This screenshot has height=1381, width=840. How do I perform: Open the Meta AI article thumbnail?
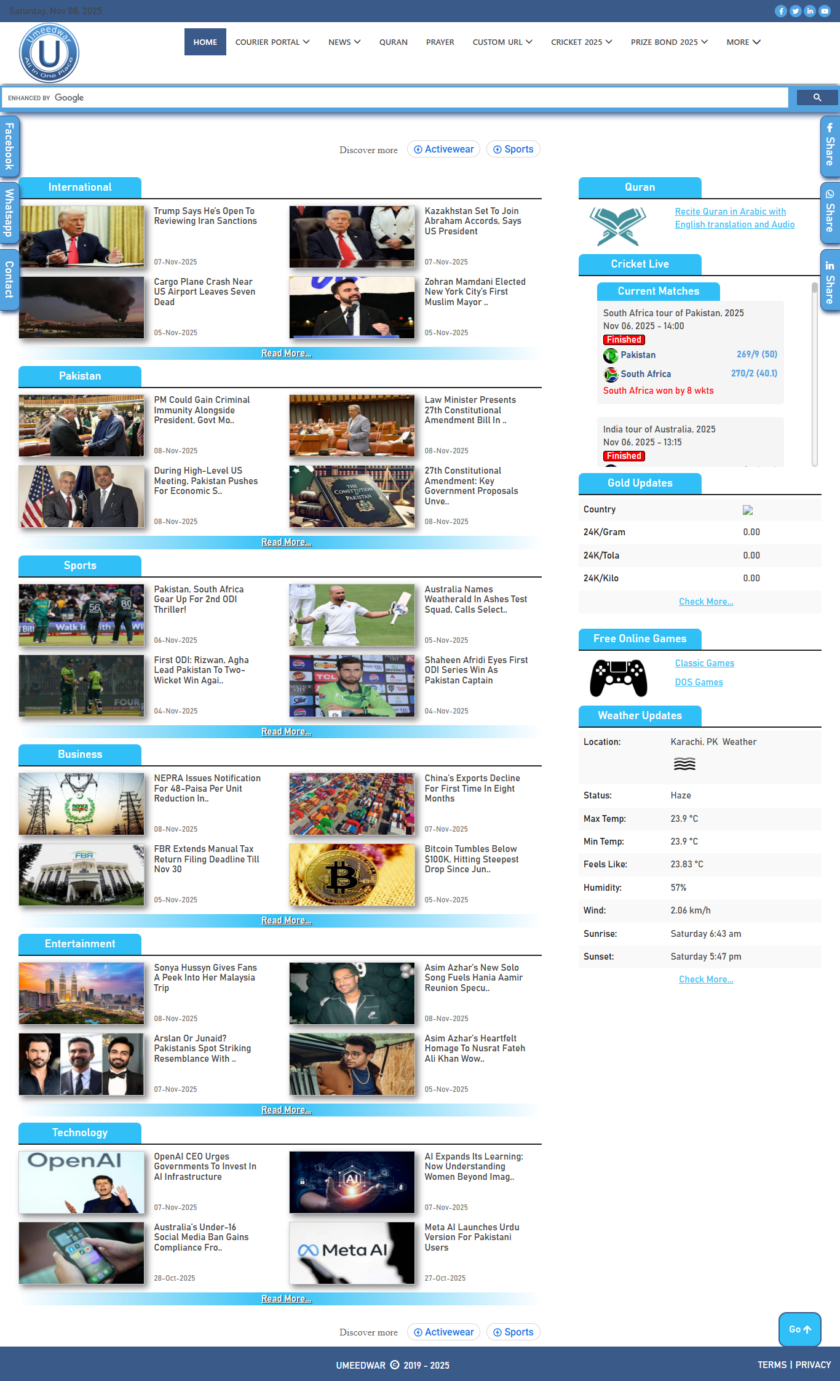pos(352,1253)
